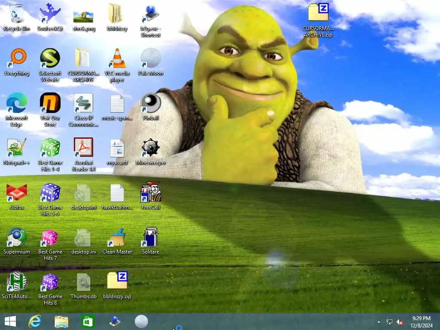
Task: Select the FreeCell game shortcut
Action: click(x=151, y=196)
